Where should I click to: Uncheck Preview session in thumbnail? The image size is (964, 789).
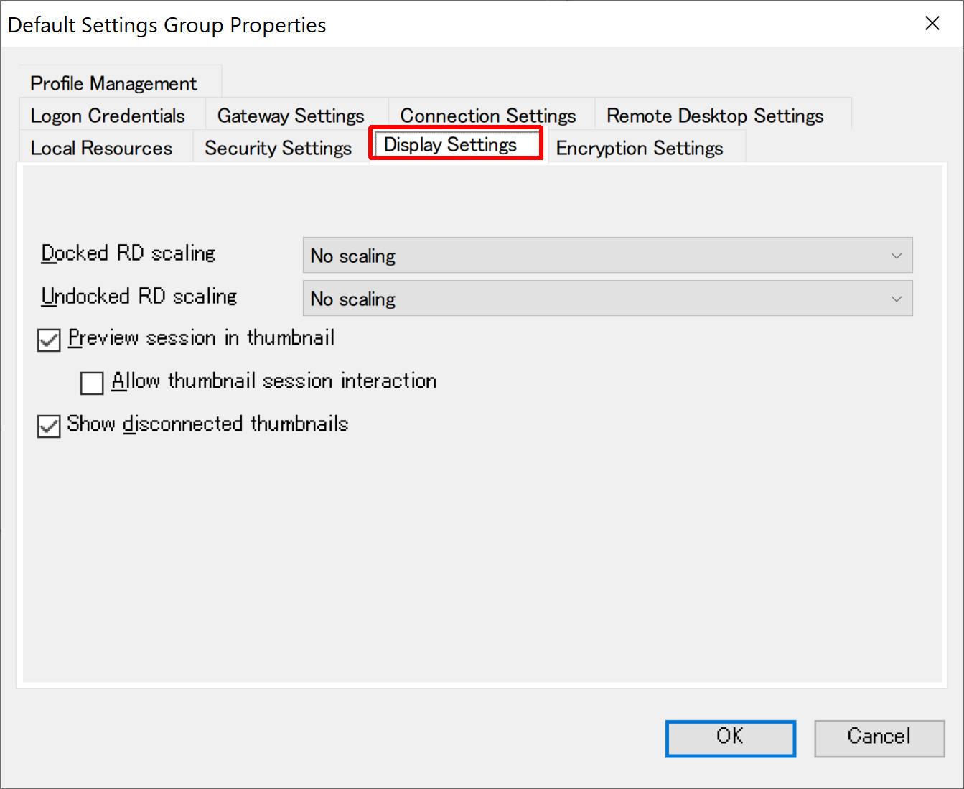pos(49,340)
